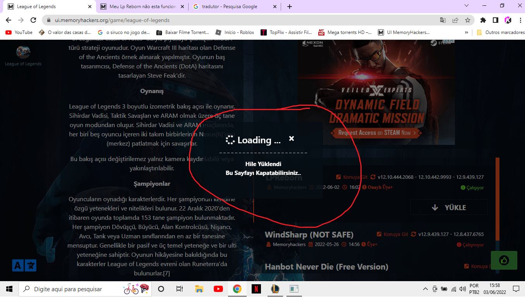Open the League of Legends taskbar icon
The height and width of the screenshot is (302, 525).
(275, 289)
